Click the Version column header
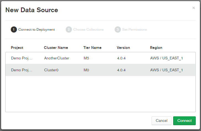Image resolution: width=201 pixels, height=131 pixels. [123, 48]
